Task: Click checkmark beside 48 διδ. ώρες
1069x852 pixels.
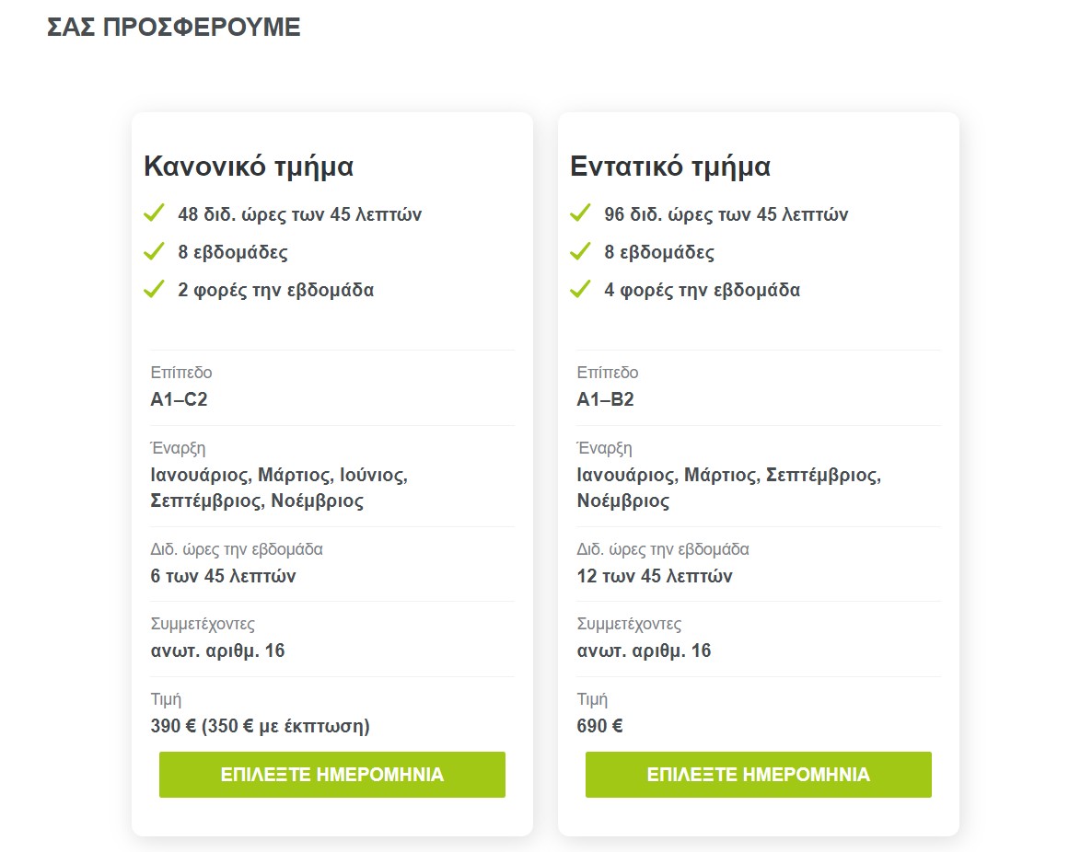Action: (154, 213)
